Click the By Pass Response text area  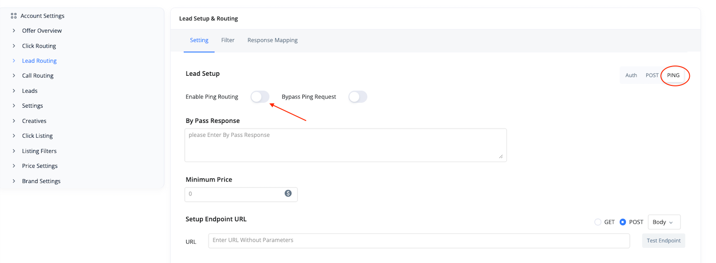pyautogui.click(x=345, y=145)
